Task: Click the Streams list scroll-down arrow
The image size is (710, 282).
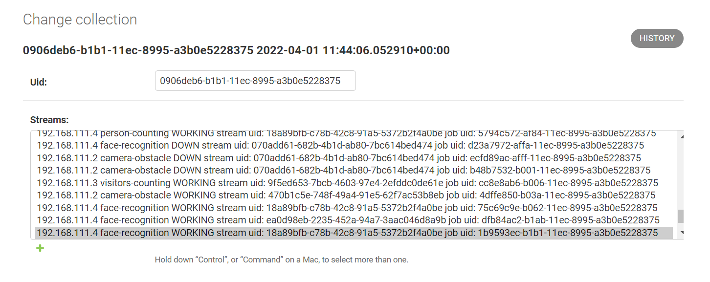Action: point(681,233)
